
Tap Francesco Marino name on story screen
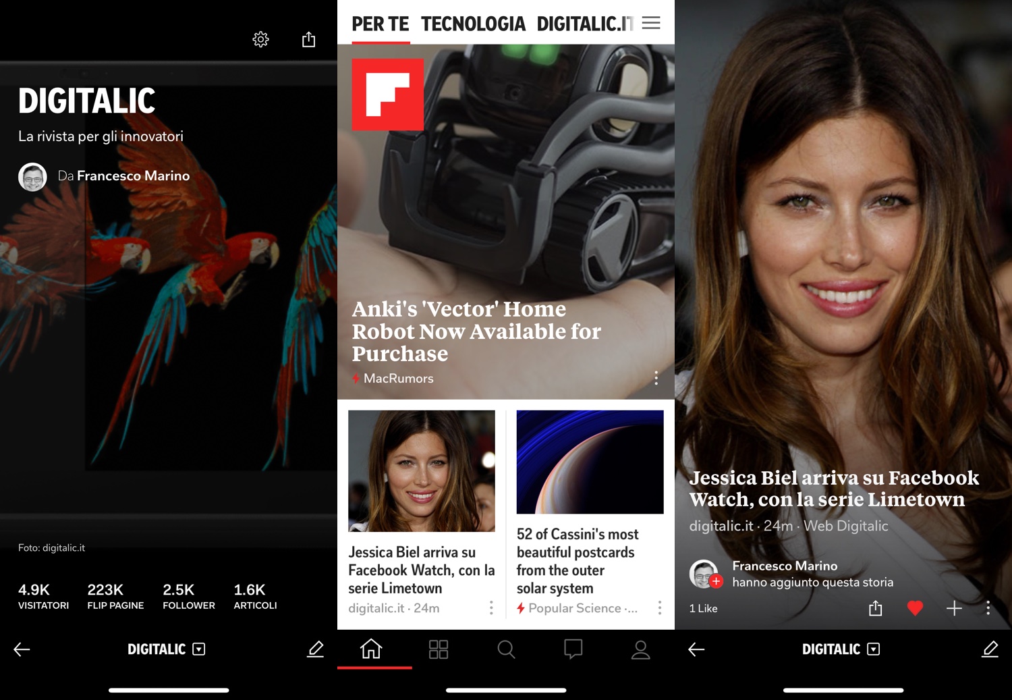coord(785,566)
